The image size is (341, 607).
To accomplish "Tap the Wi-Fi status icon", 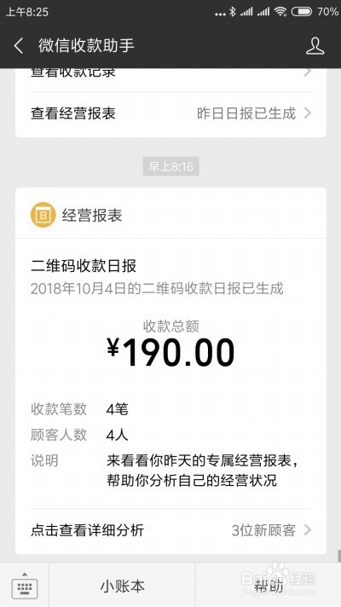I will (280, 12).
